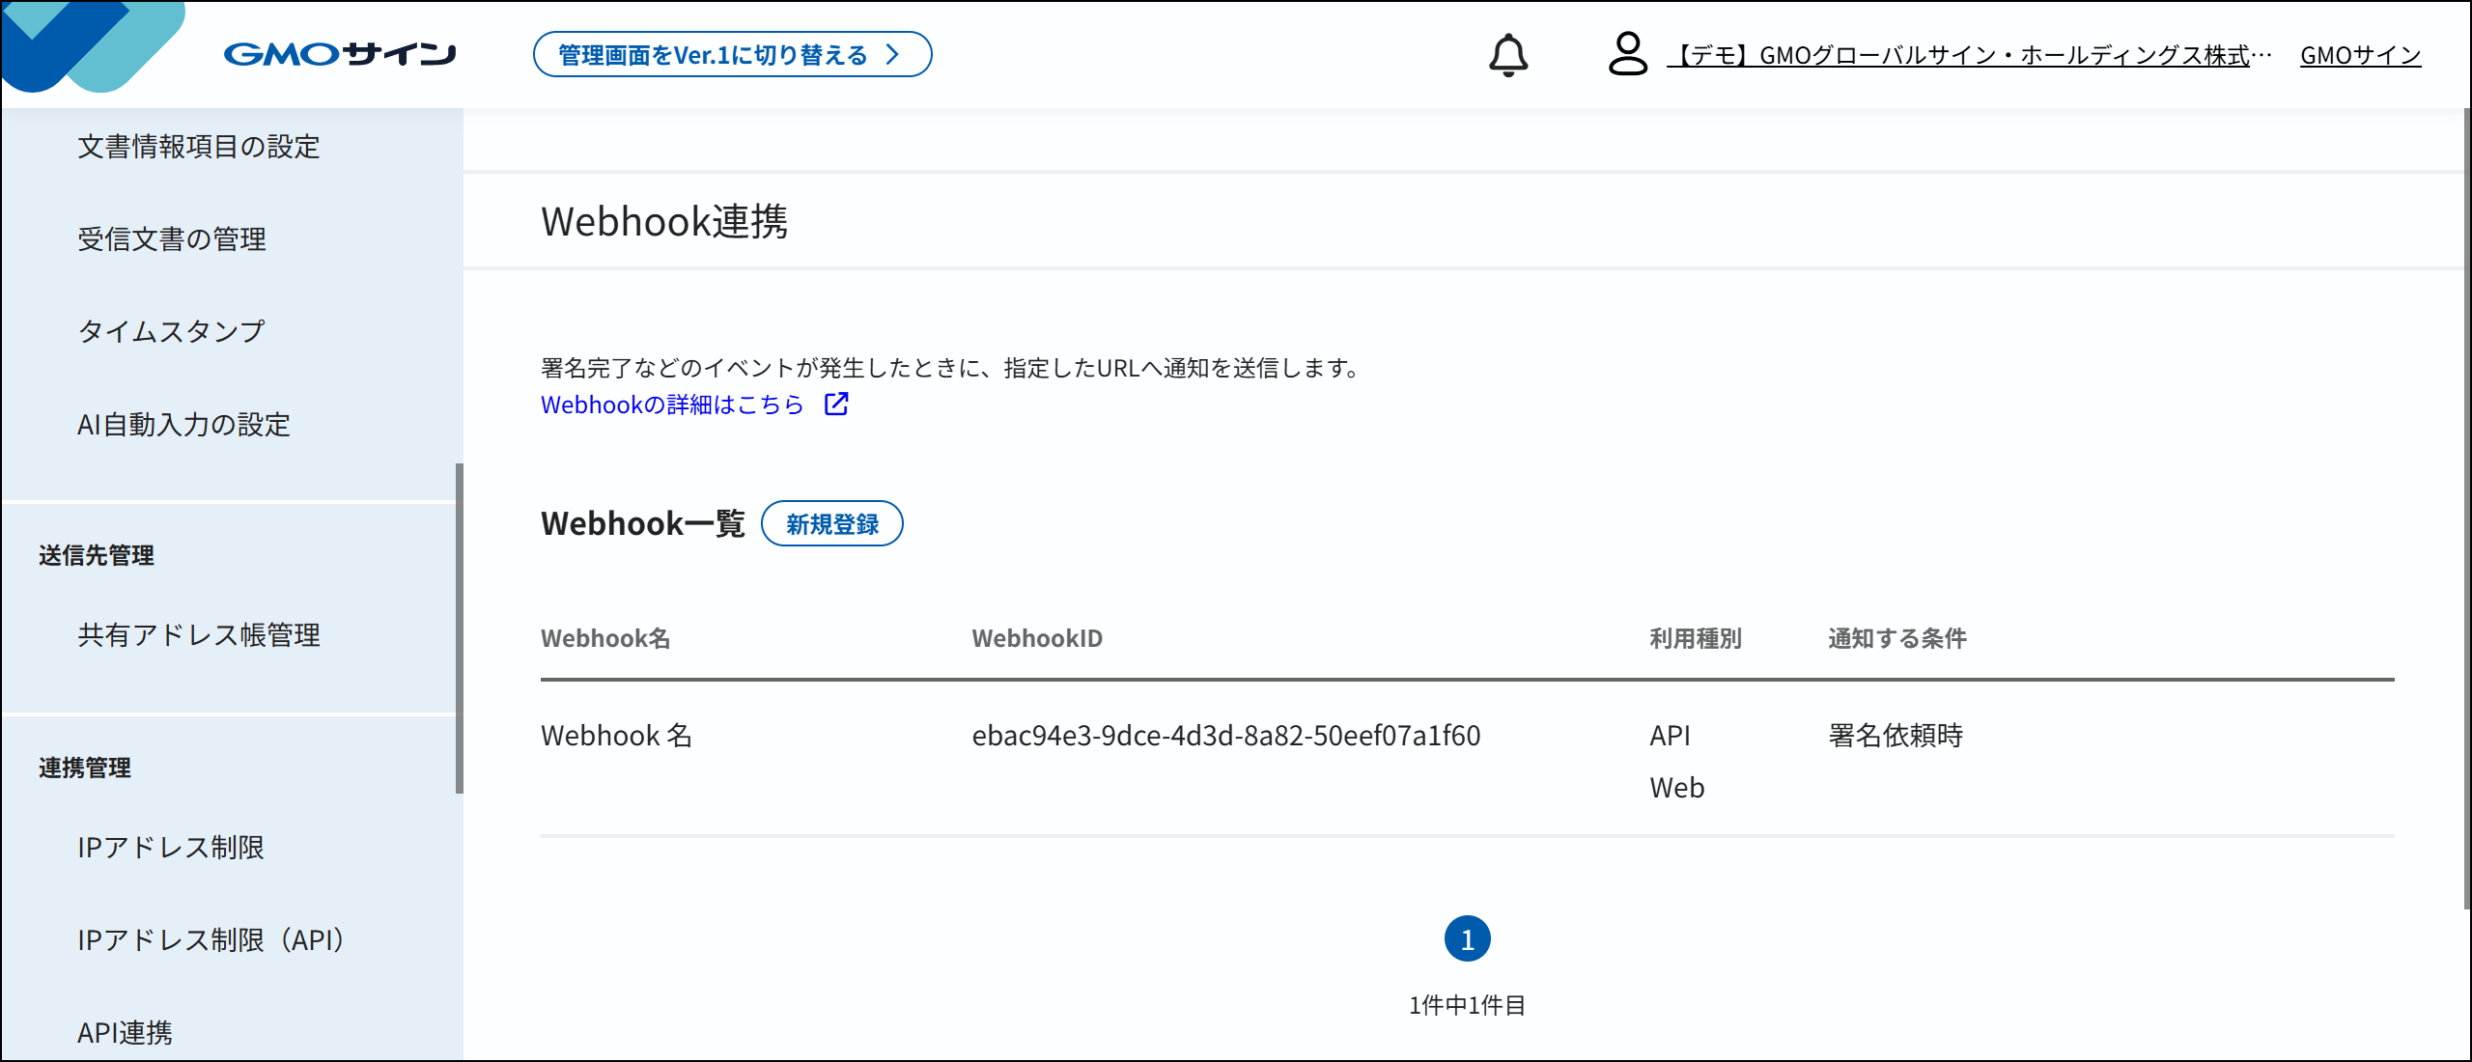
Task: Click the 連携管理 section heading
Action: pyautogui.click(x=85, y=768)
